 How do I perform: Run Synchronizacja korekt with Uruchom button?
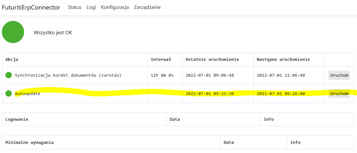(x=339, y=75)
